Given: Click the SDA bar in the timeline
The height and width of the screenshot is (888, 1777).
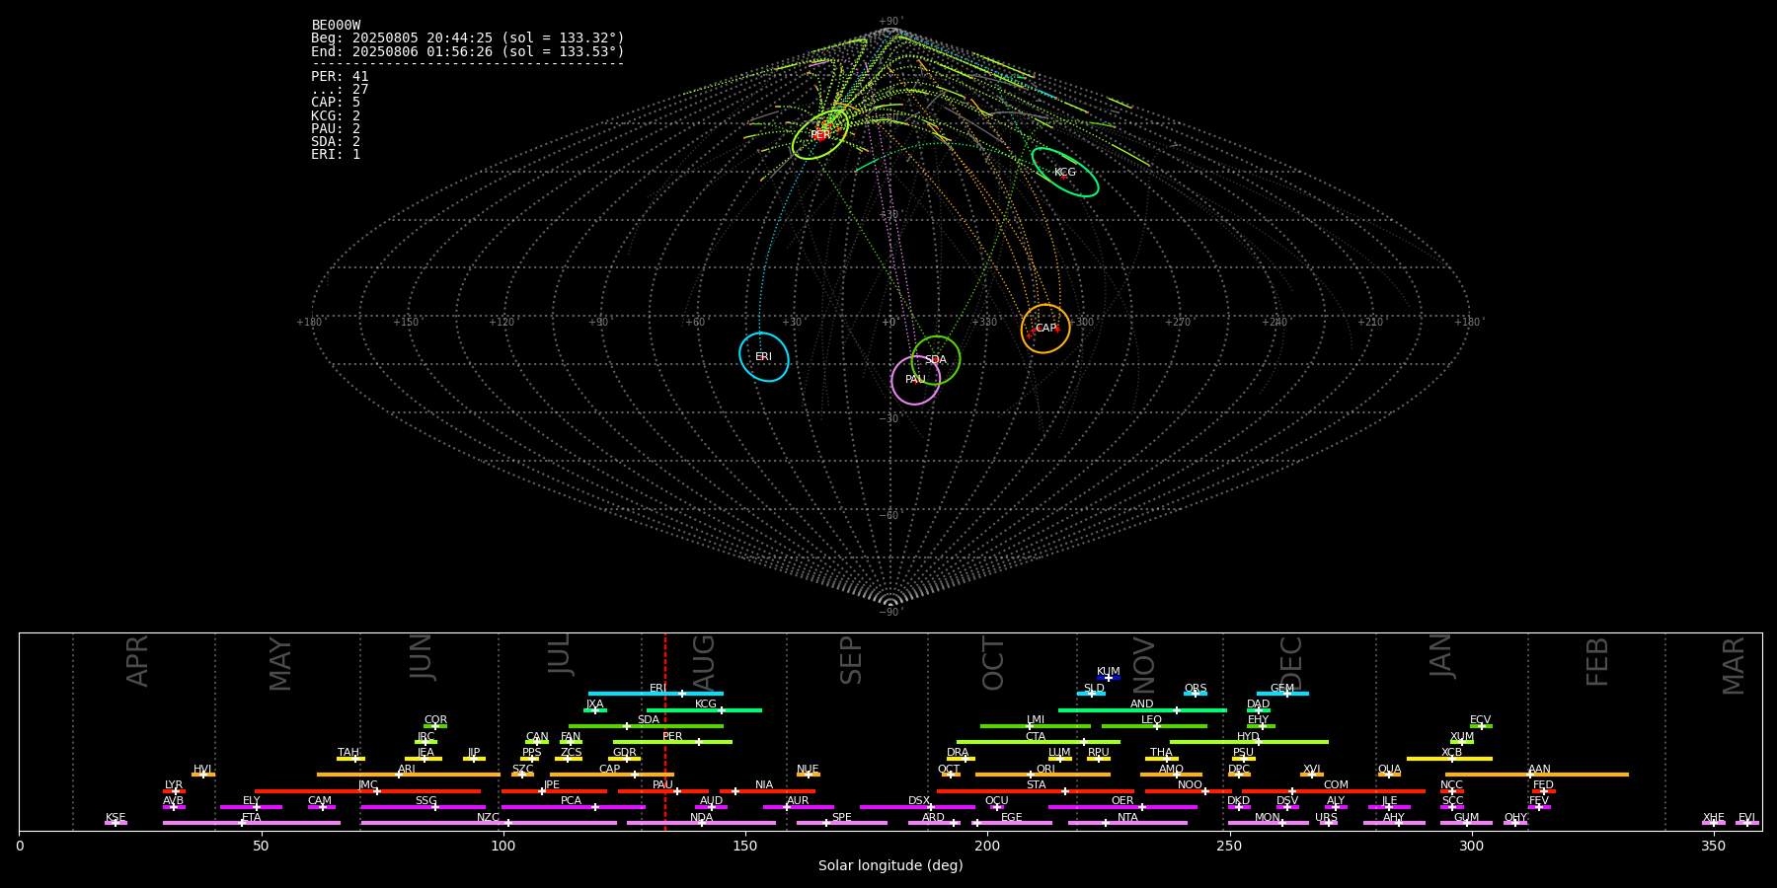Looking at the screenshot, I should (x=646, y=726).
